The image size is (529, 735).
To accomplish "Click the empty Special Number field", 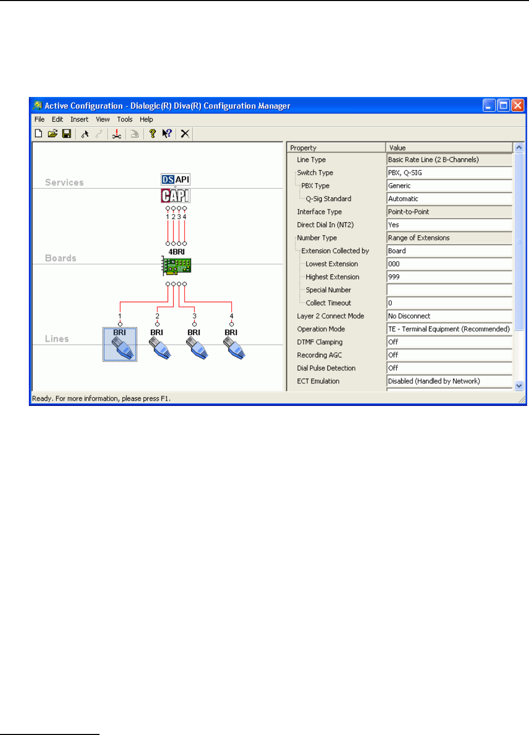I will coord(450,290).
